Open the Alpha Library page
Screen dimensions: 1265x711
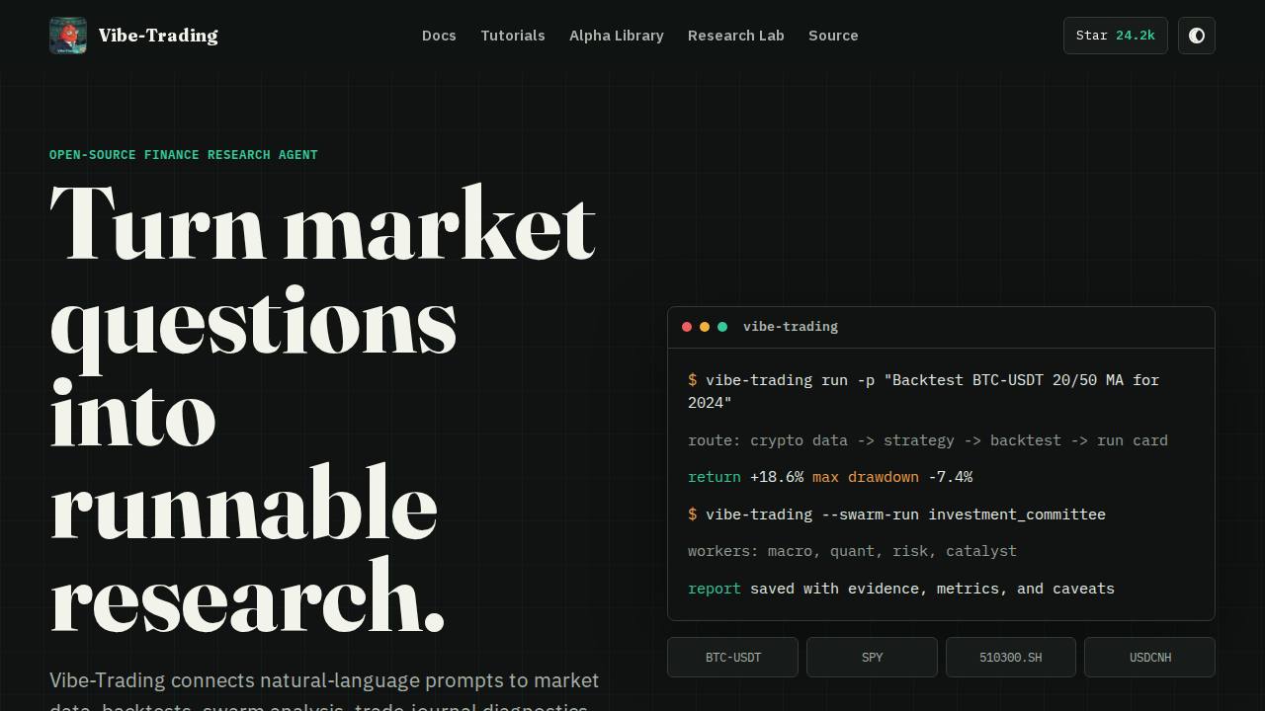(x=617, y=36)
